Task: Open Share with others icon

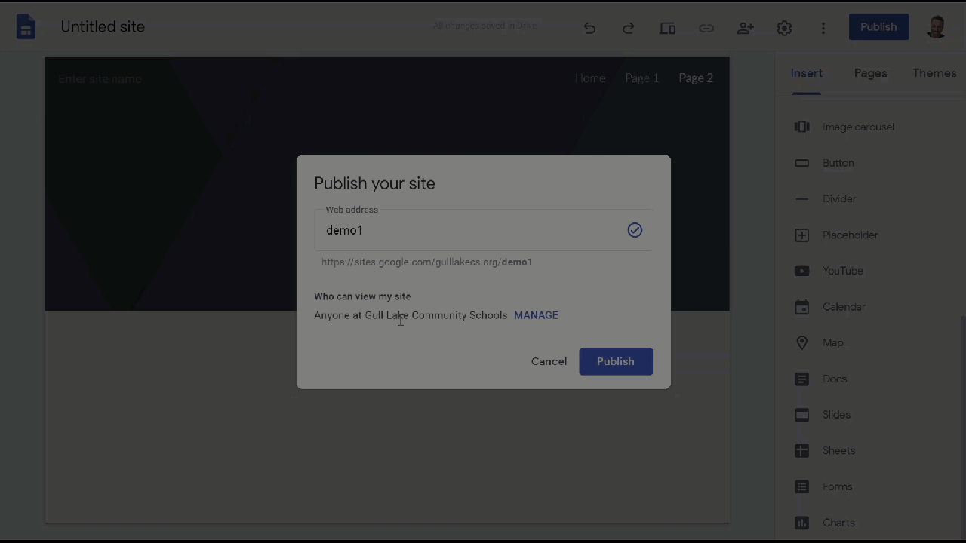Action: (746, 28)
